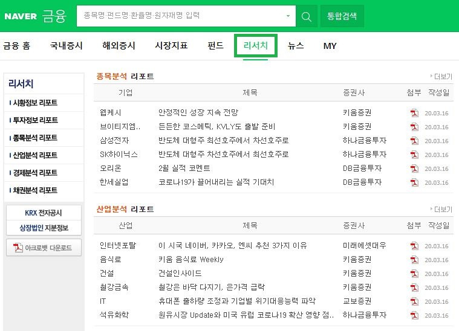This screenshot has width=459, height=331.
Task: Click the magnifier search icon button
Action: pos(307,16)
